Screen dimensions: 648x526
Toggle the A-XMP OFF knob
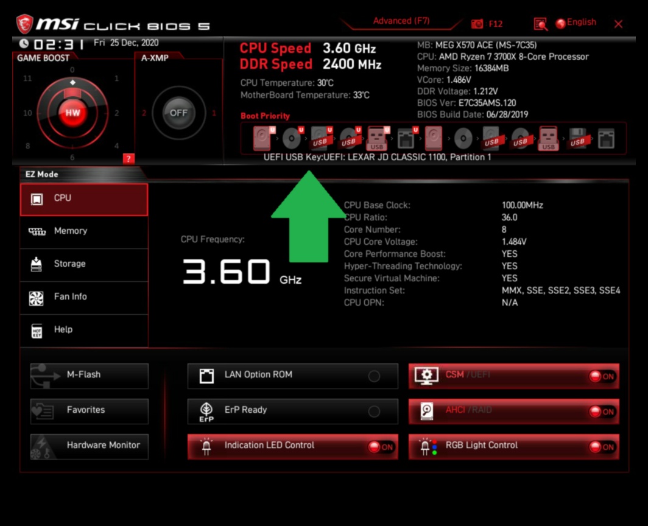click(178, 113)
